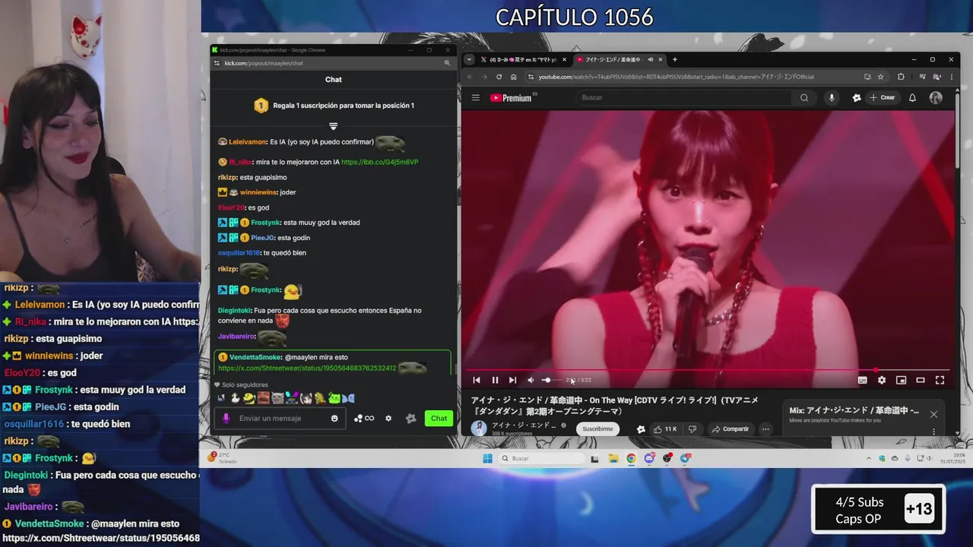Go to previous video in player

[x=477, y=380]
